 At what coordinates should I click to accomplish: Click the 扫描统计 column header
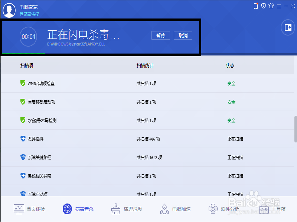coord(145,65)
